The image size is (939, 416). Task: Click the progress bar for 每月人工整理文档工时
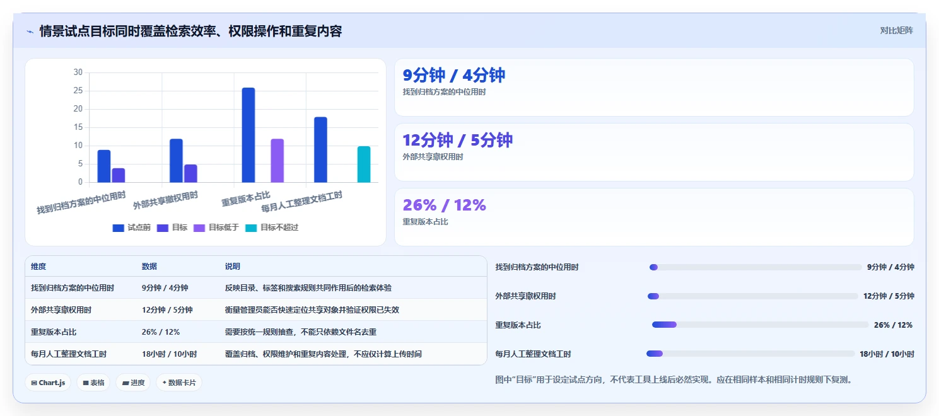pos(750,354)
